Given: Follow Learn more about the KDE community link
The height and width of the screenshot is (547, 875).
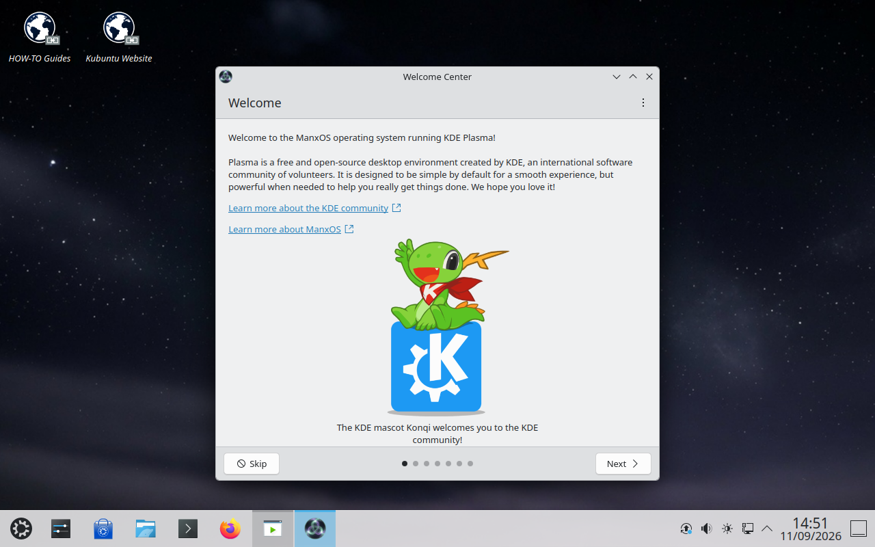Looking at the screenshot, I should point(308,208).
